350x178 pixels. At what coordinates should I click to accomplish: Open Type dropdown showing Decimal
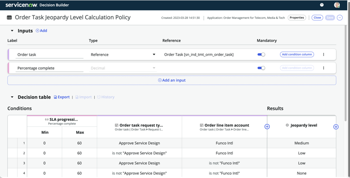123,68
